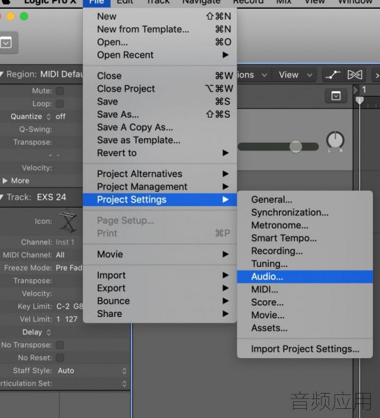Open the Import submenu

(160, 275)
